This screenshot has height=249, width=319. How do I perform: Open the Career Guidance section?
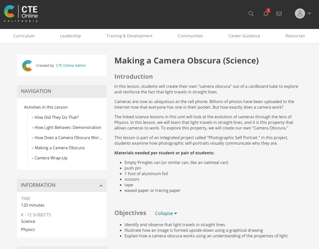[x=244, y=36]
